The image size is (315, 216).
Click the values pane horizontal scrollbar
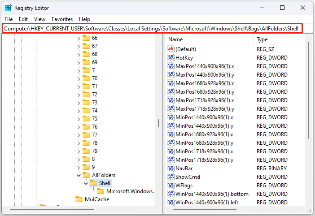pyautogui.click(x=205, y=210)
